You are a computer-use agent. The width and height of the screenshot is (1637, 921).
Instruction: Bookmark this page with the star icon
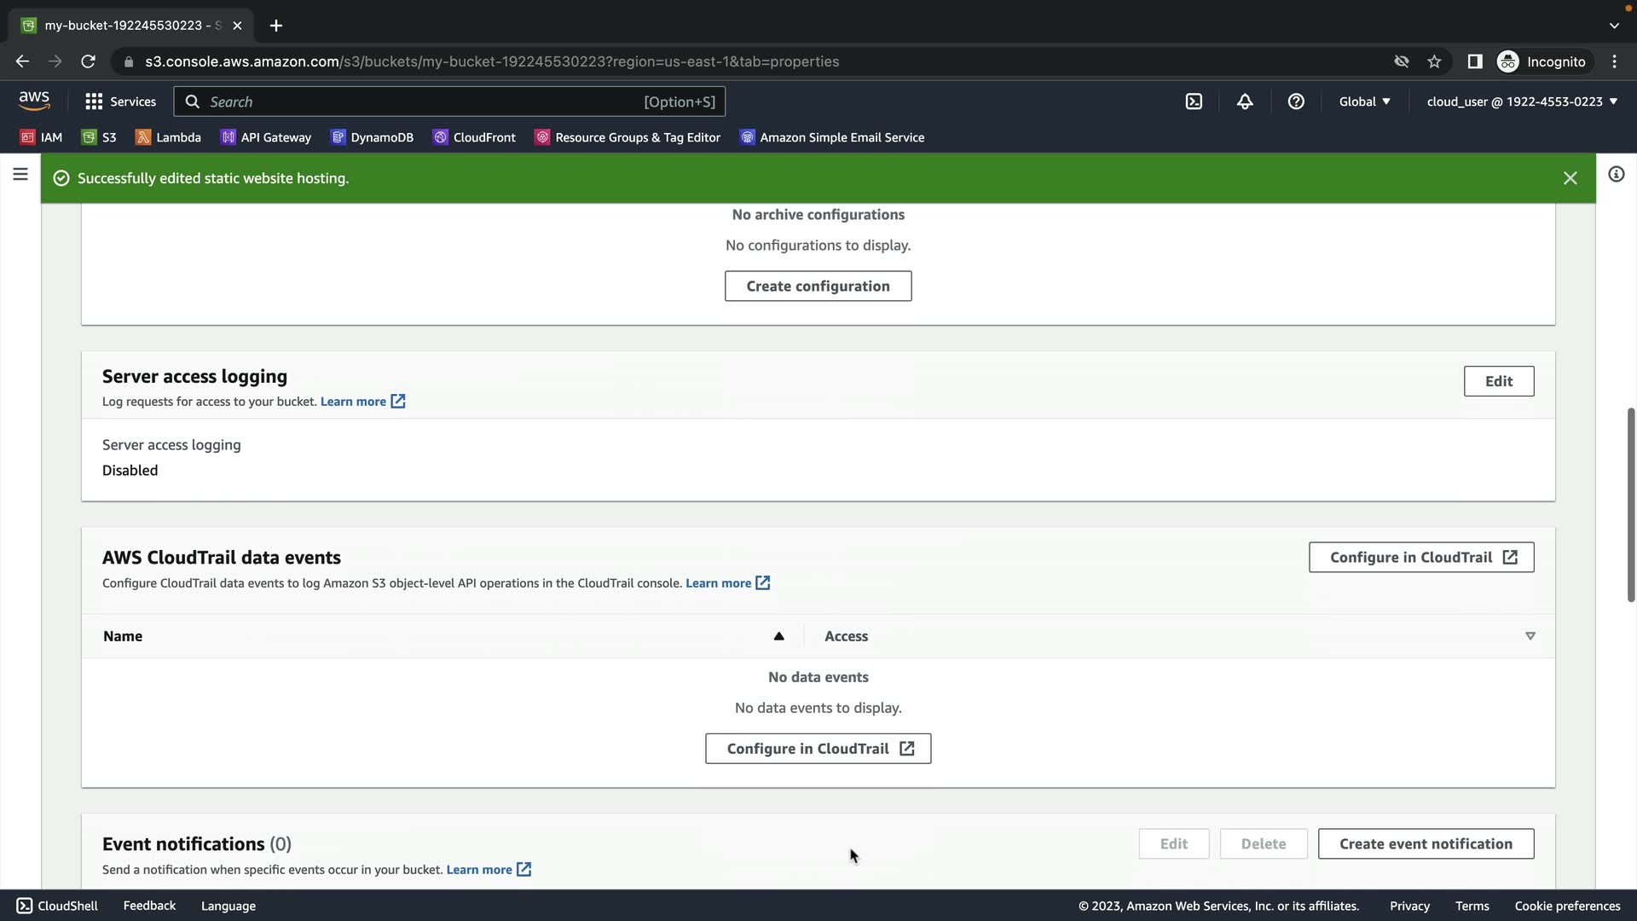pos(1434,61)
